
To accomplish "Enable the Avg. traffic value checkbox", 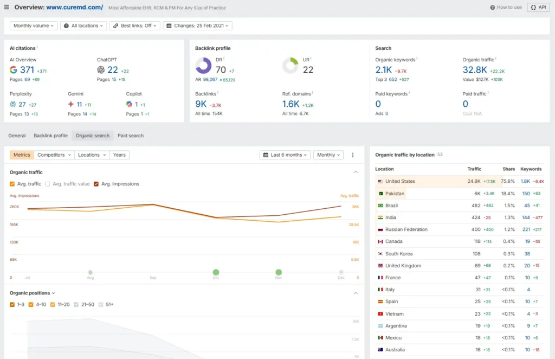I will tap(47, 183).
